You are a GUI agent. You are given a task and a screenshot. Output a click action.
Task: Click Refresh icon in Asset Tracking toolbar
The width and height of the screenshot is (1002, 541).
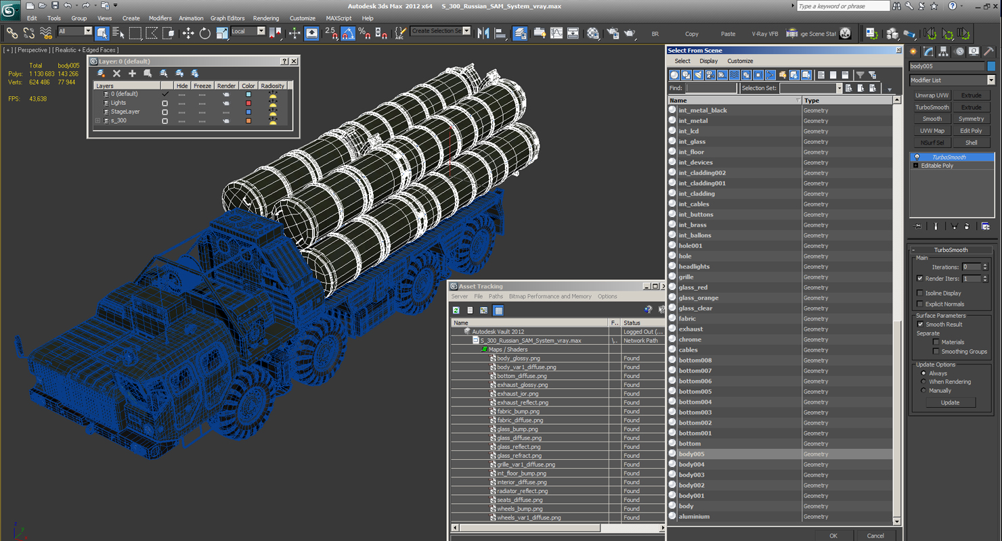[x=456, y=310]
